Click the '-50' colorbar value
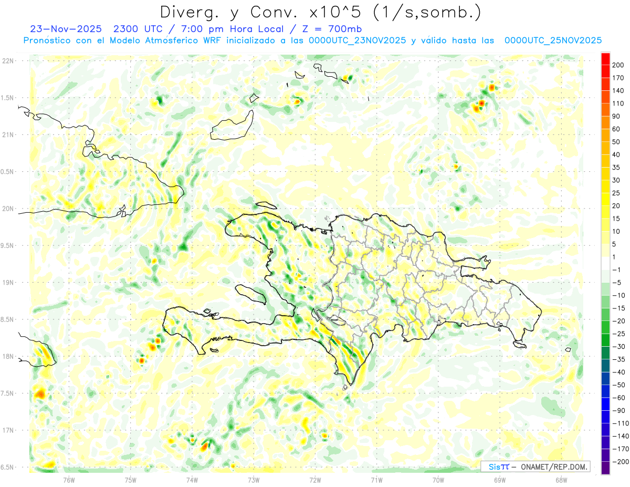 click(619, 385)
